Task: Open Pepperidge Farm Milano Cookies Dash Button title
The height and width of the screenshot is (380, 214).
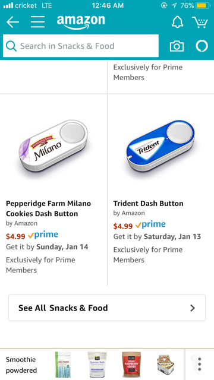Action: point(48,208)
